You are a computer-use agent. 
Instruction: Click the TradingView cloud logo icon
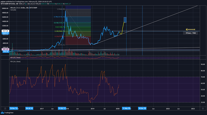(x=2, y=113)
